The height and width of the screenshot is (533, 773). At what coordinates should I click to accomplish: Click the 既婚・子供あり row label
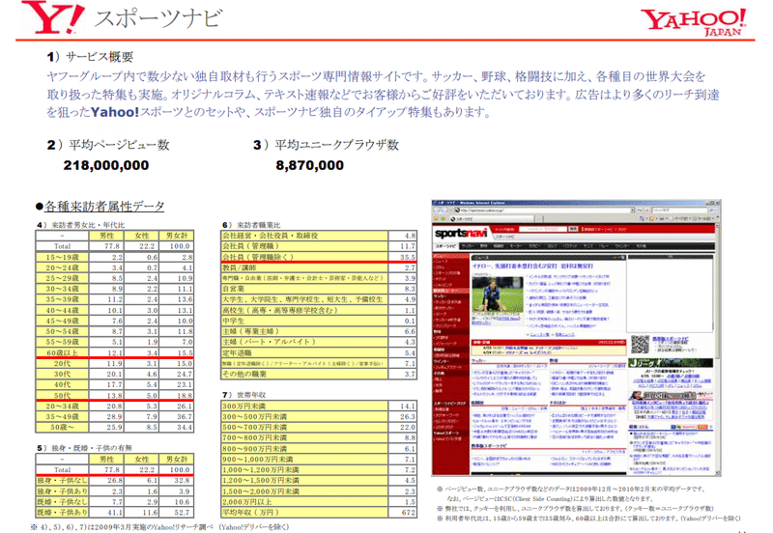pyautogui.click(x=62, y=513)
